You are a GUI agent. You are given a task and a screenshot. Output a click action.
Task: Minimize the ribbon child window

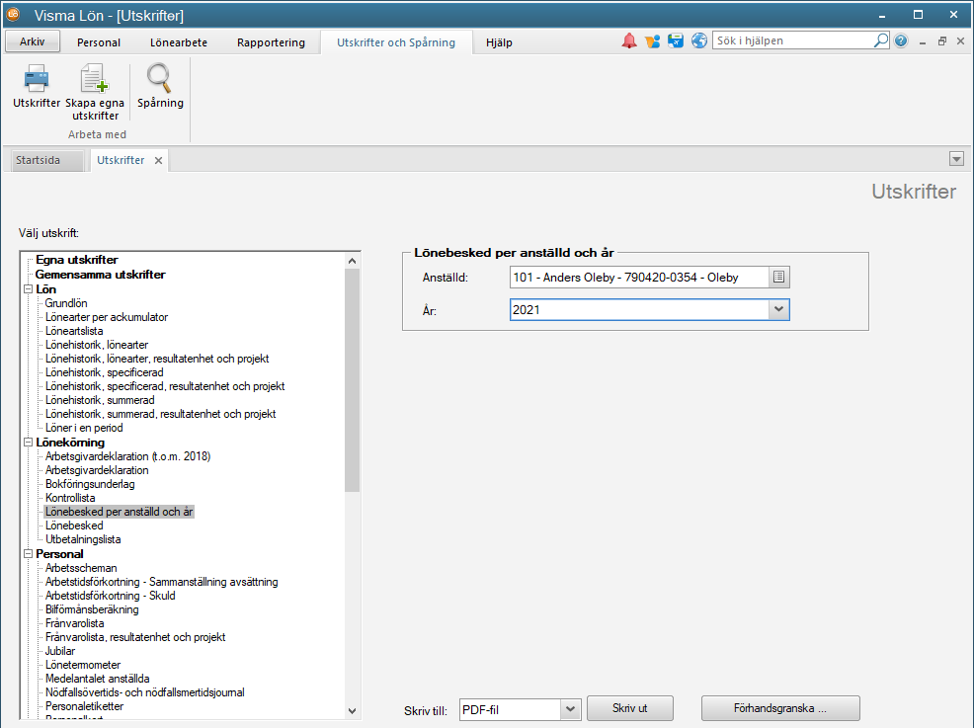(x=923, y=41)
